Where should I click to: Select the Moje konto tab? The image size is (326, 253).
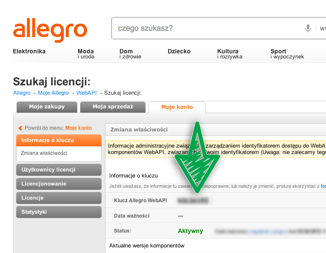click(x=177, y=107)
